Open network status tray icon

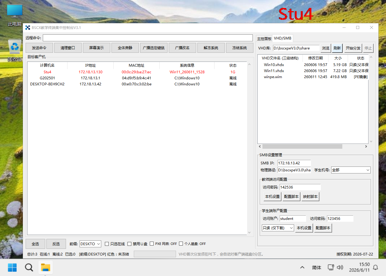(x=331, y=267)
